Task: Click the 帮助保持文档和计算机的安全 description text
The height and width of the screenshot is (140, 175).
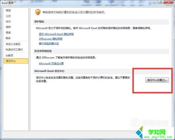Action: [x=74, y=12]
